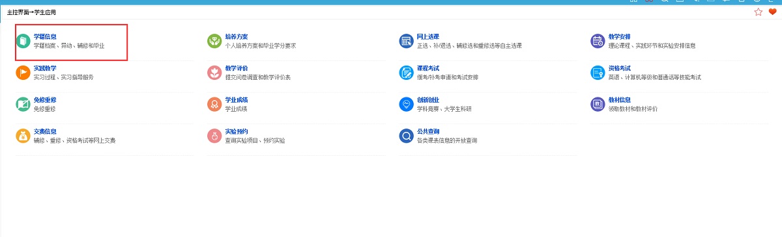Image resolution: width=782 pixels, height=237 pixels.
Task: Open the 教学评价 pink flower icon
Action: (x=214, y=73)
